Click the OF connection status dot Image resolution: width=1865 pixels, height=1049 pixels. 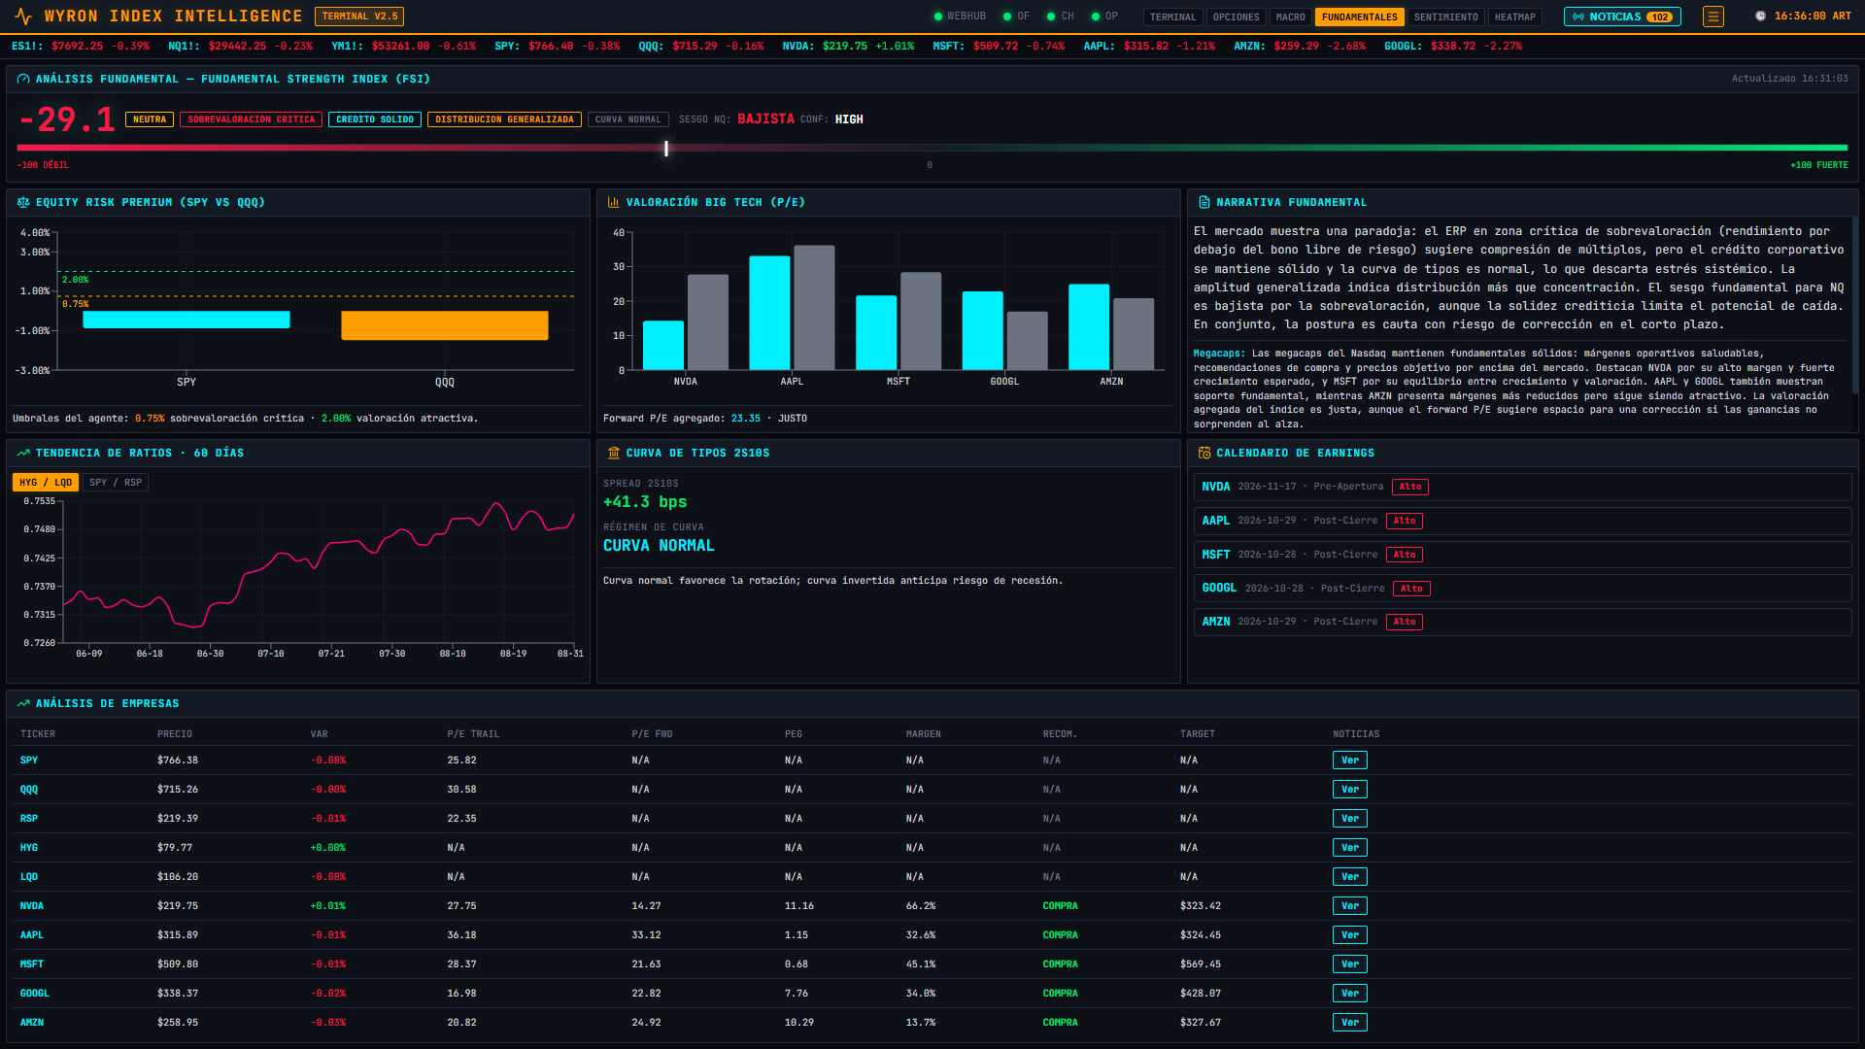1007,17
